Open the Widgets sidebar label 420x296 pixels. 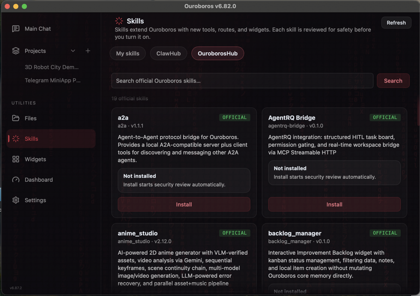coord(35,159)
